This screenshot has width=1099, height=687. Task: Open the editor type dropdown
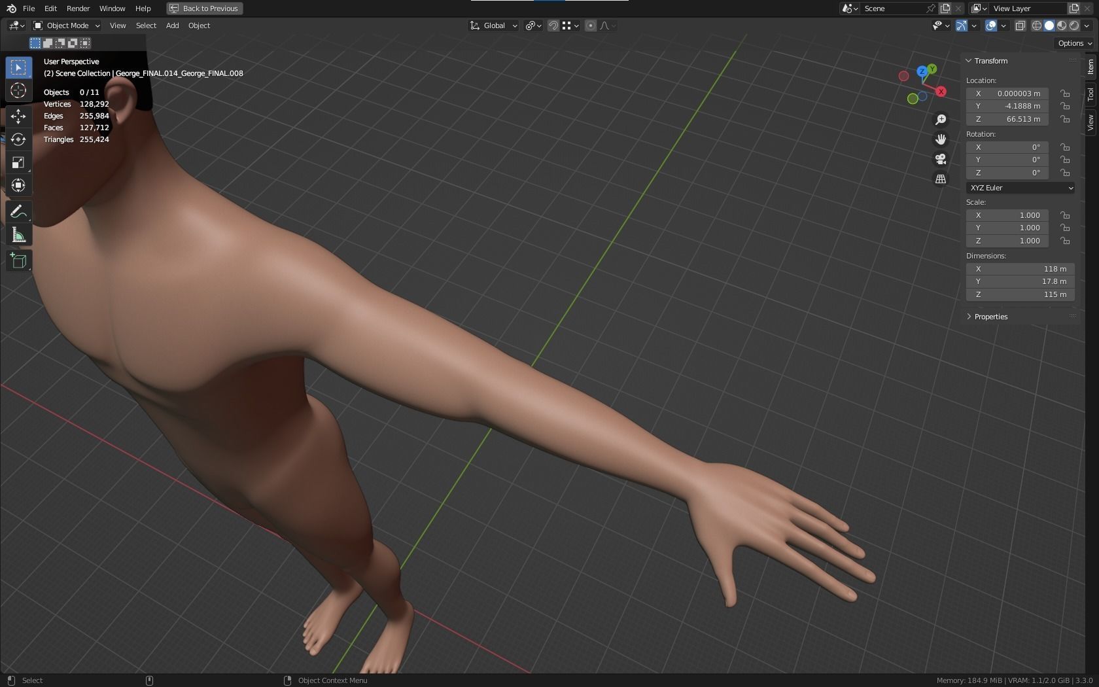[17, 26]
